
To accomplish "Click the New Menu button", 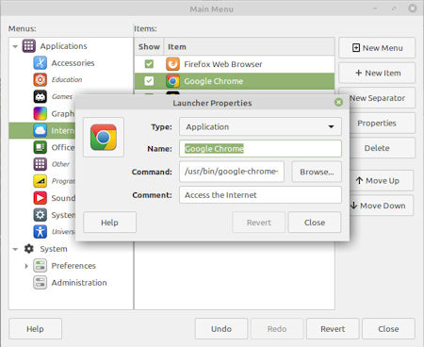I will 377,48.
